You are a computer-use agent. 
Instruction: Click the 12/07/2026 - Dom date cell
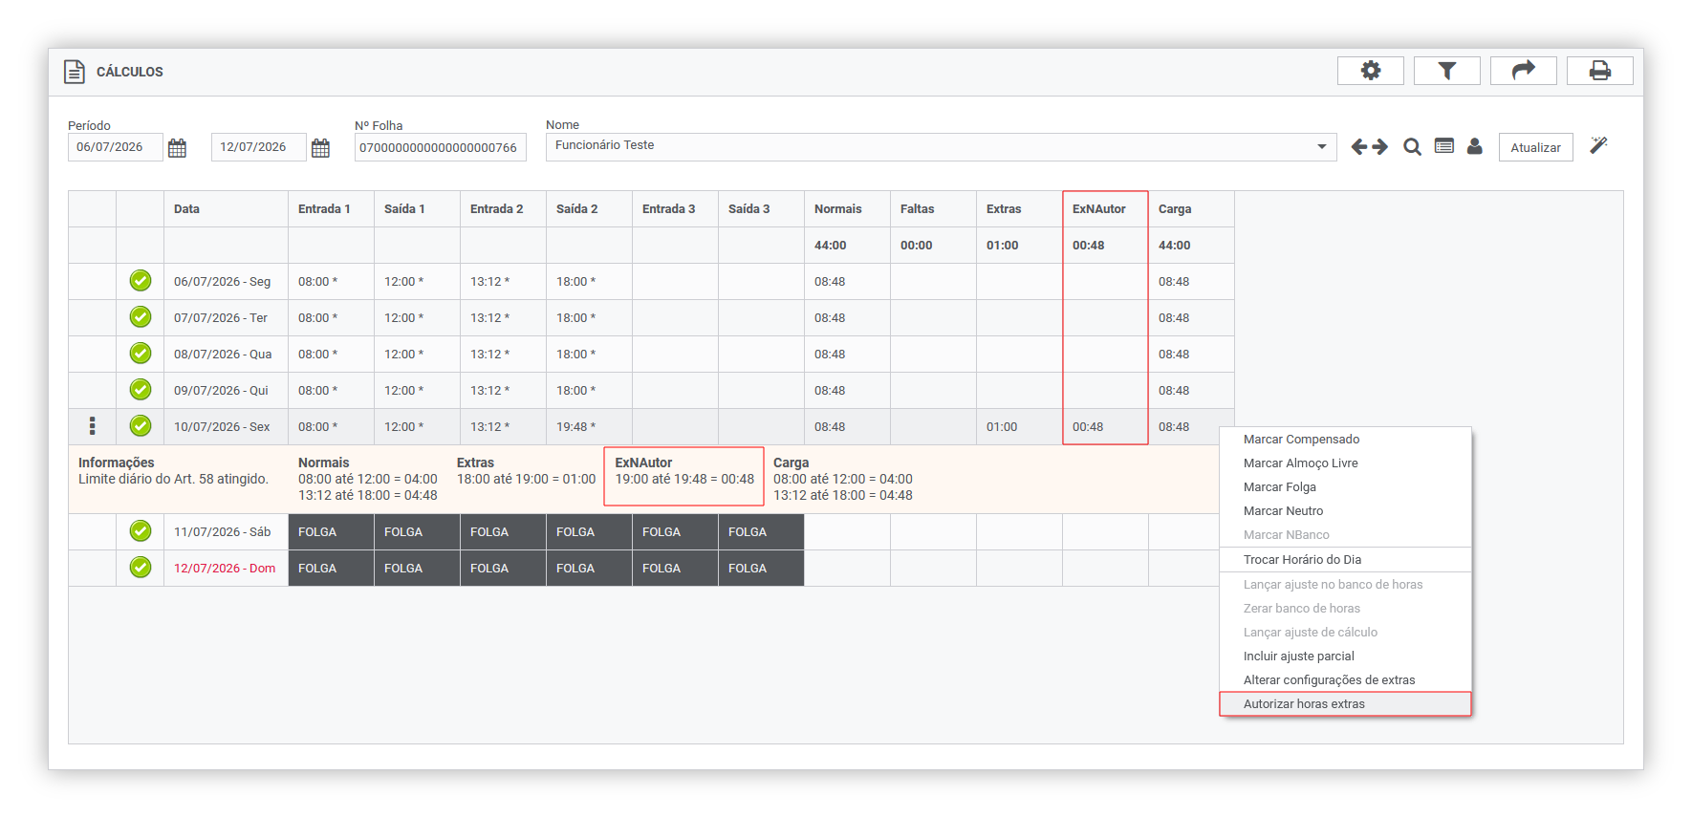click(226, 569)
